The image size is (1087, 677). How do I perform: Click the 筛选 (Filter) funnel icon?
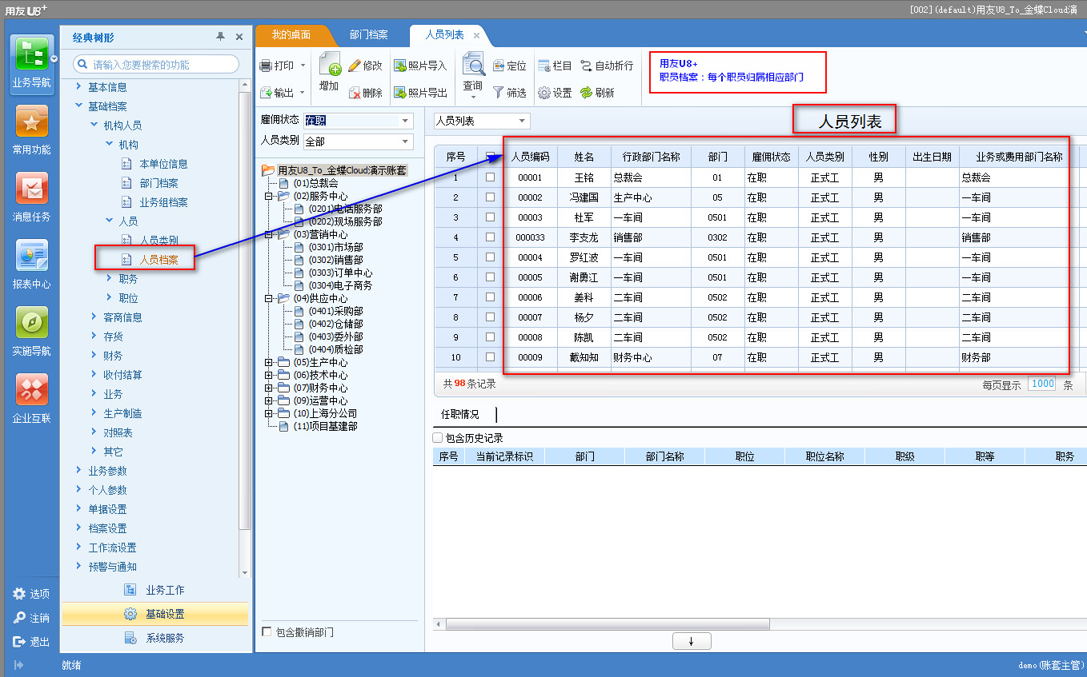click(498, 93)
